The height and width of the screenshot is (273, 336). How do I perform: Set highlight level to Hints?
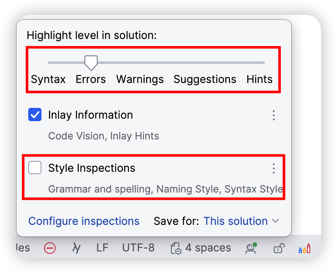pos(260,79)
